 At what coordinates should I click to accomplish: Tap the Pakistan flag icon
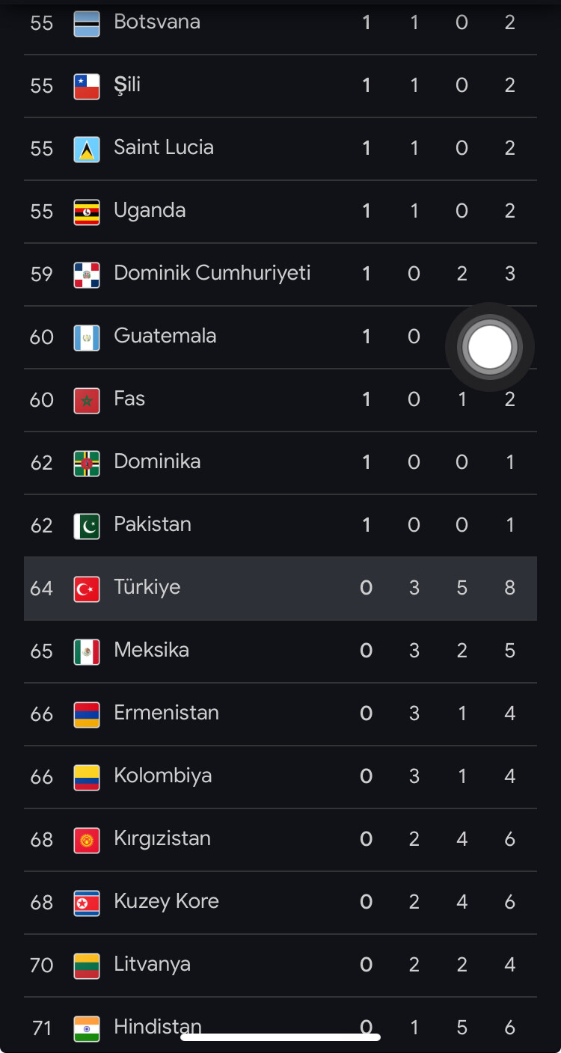(87, 526)
